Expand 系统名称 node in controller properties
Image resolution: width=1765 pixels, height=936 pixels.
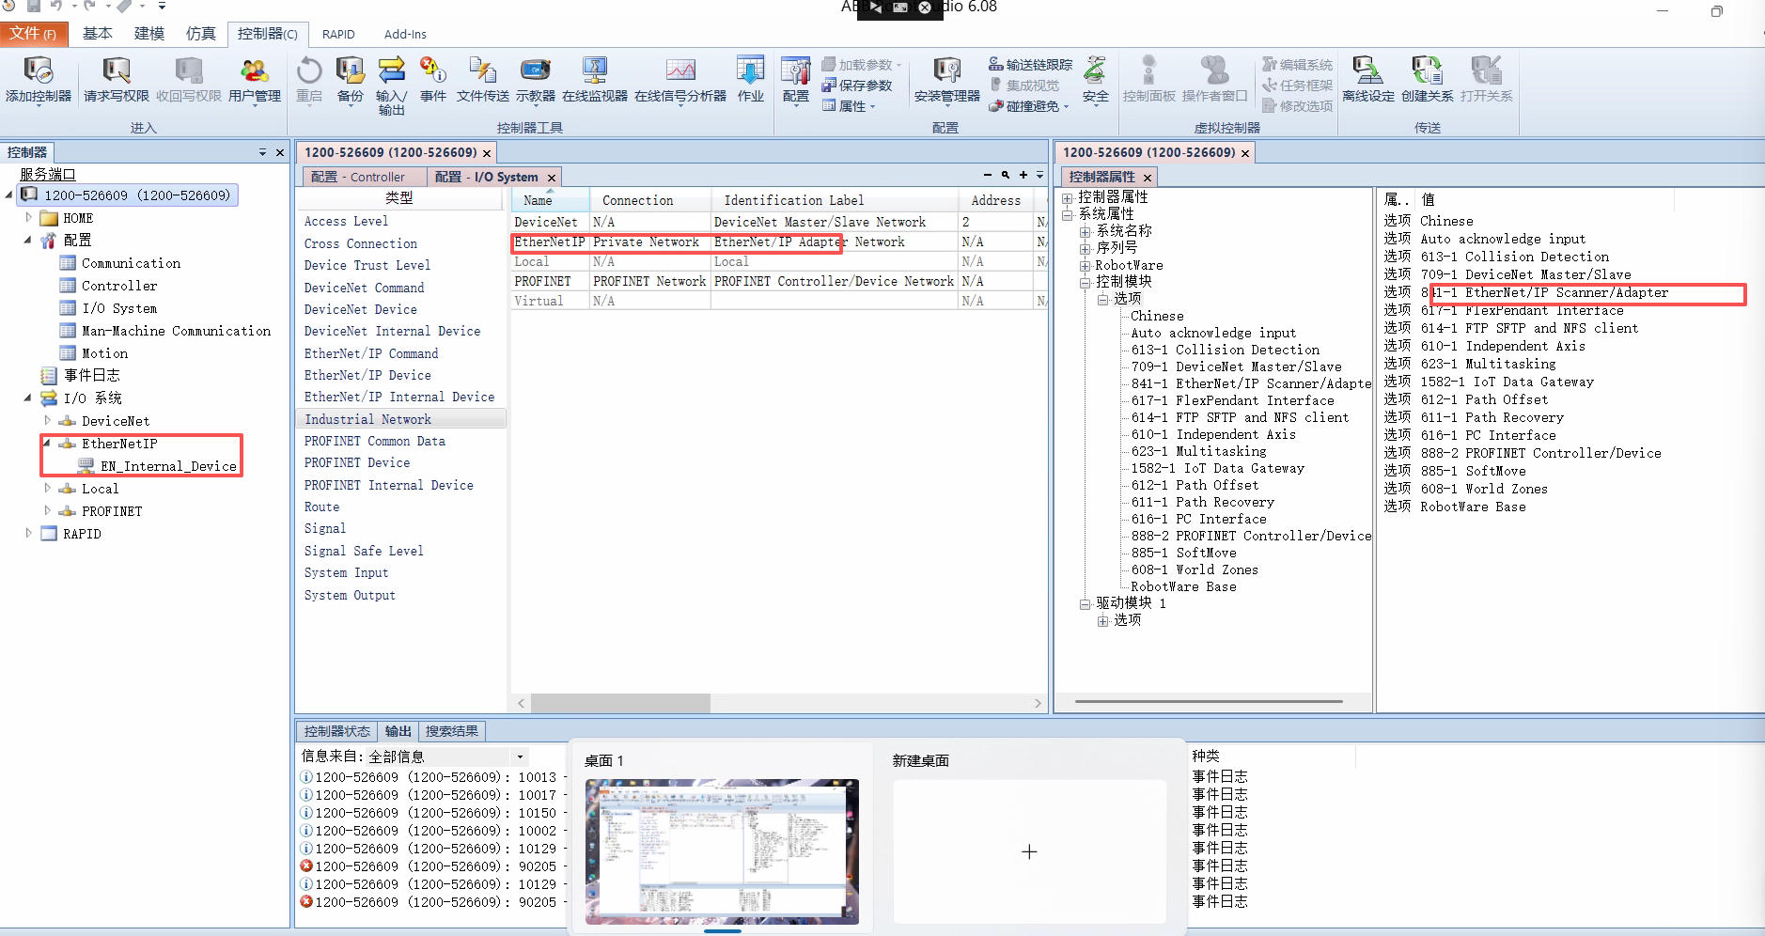pos(1086,231)
